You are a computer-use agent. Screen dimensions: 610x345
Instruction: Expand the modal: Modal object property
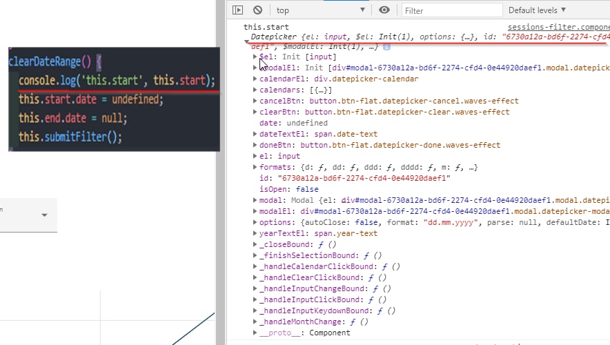[x=255, y=200]
